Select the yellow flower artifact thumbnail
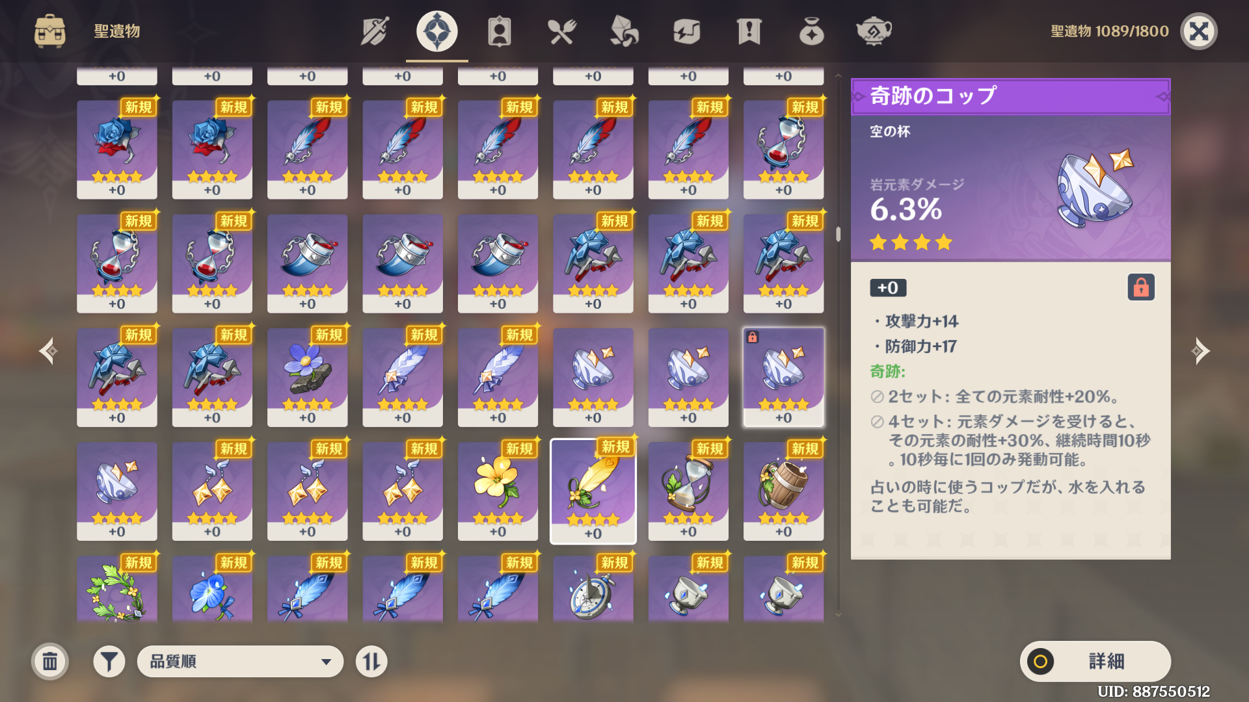The height and width of the screenshot is (702, 1249). 498,491
